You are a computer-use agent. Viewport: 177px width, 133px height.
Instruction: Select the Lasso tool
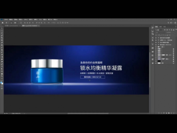[2, 33]
